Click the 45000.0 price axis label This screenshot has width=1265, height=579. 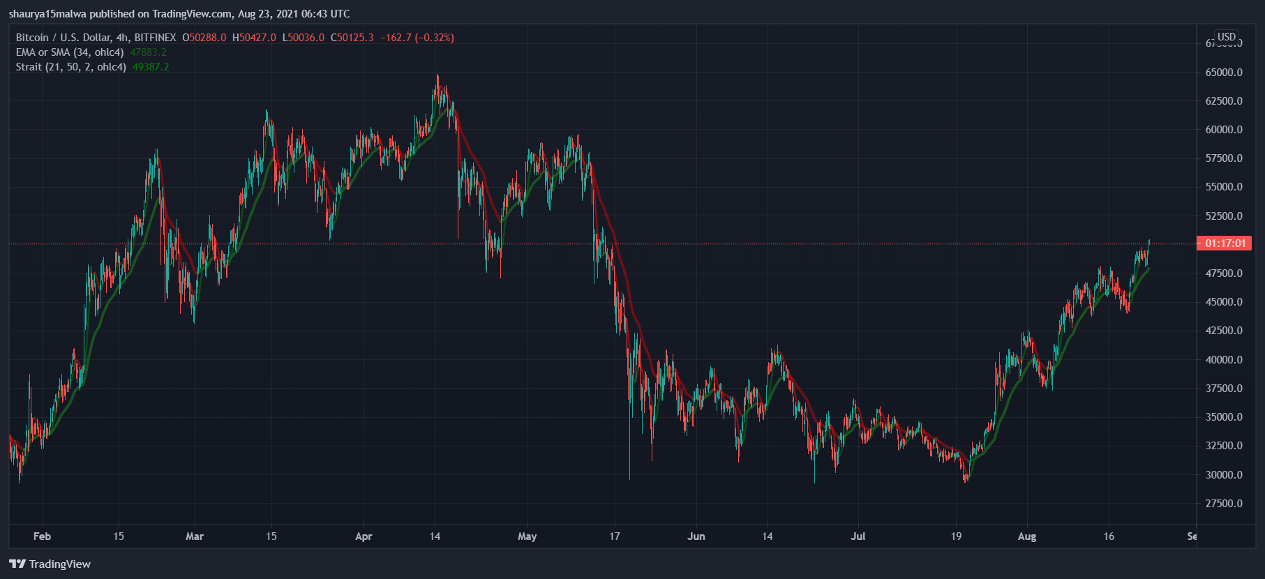click(x=1224, y=302)
